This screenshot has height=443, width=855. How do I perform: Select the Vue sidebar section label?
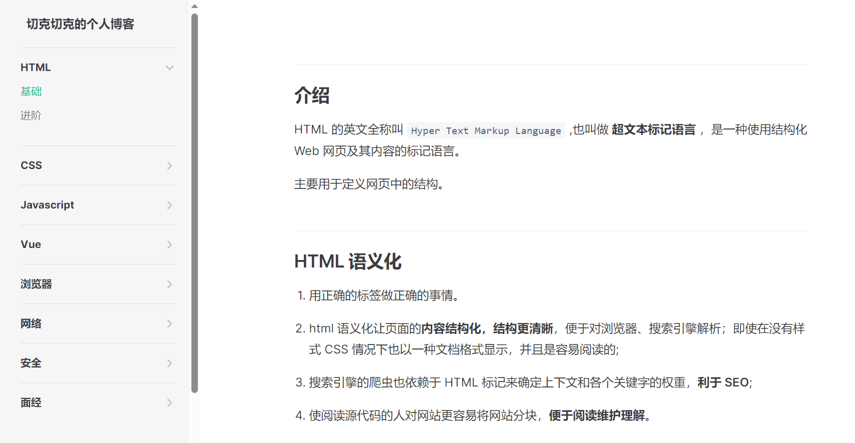coord(31,244)
